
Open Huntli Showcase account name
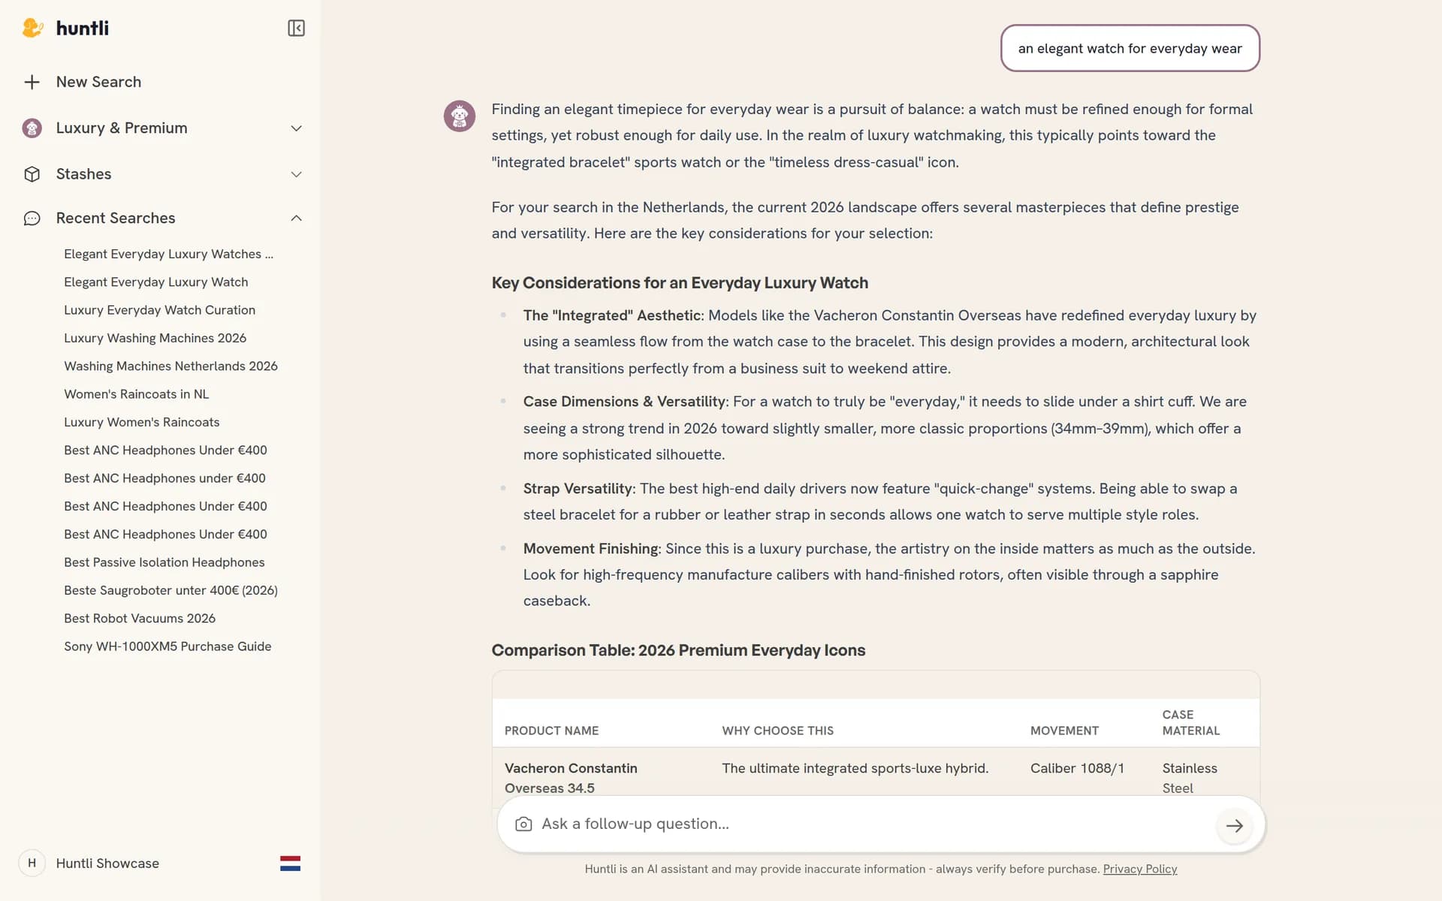tap(107, 863)
